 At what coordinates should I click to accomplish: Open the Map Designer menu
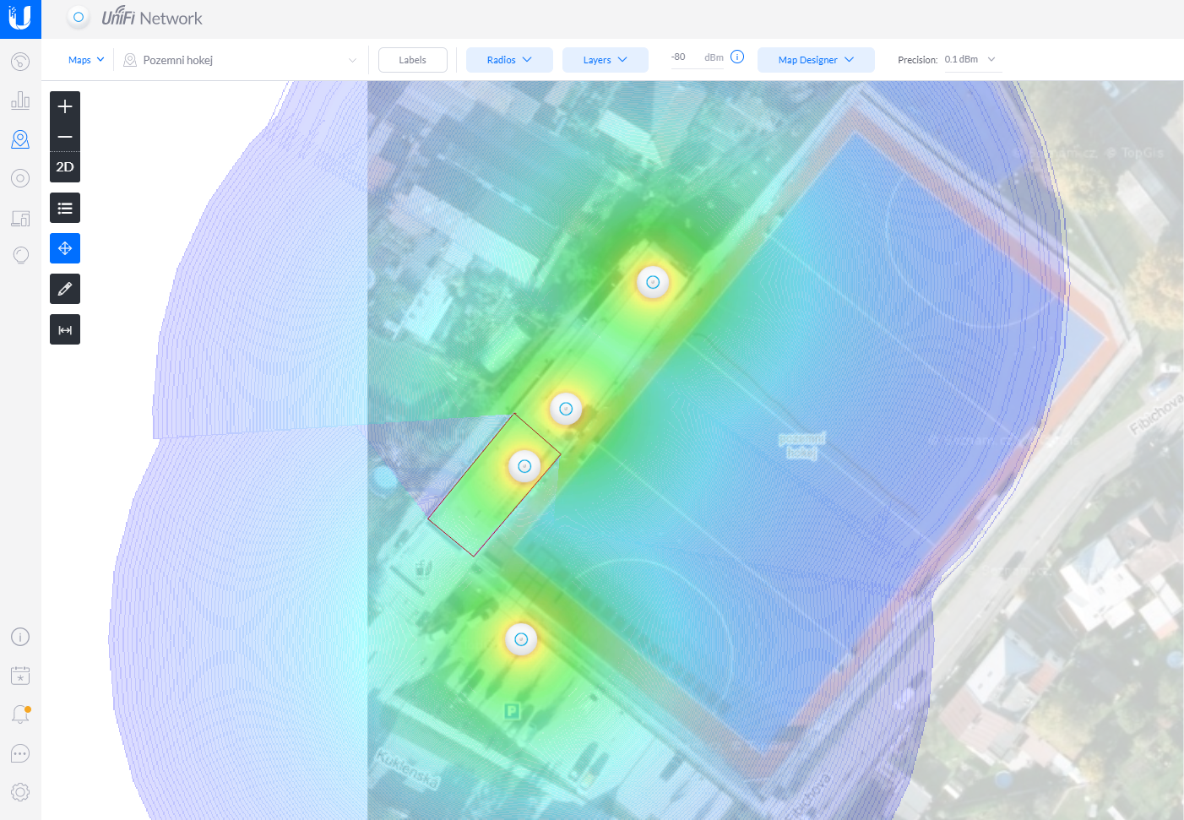[815, 59]
